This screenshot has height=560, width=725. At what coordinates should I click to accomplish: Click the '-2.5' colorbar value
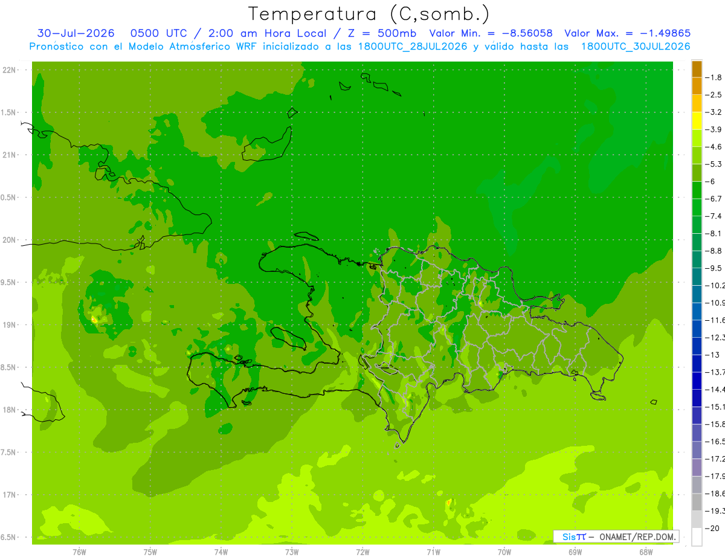click(x=714, y=95)
